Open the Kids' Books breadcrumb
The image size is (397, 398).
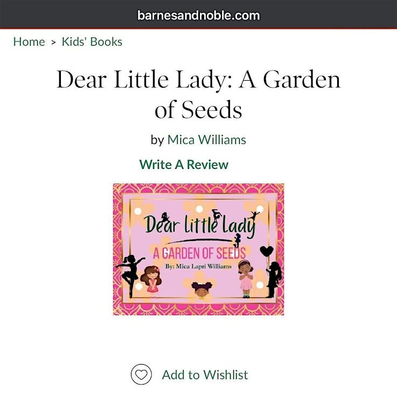click(x=92, y=41)
